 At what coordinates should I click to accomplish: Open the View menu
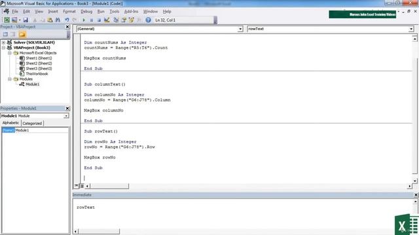pos(39,12)
